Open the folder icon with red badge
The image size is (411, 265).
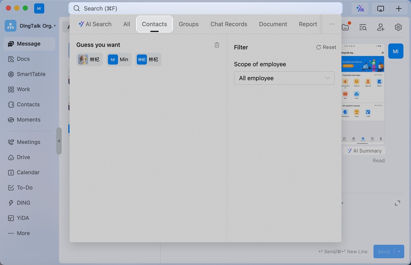346,27
